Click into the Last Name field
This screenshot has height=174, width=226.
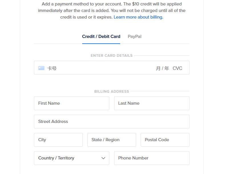(x=152, y=103)
